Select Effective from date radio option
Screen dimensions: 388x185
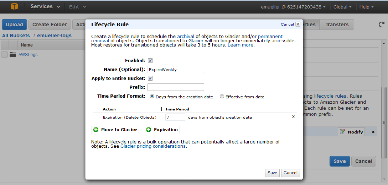point(222,97)
